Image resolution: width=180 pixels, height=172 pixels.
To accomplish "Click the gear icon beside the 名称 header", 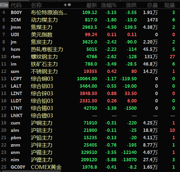I will point(65,5).
